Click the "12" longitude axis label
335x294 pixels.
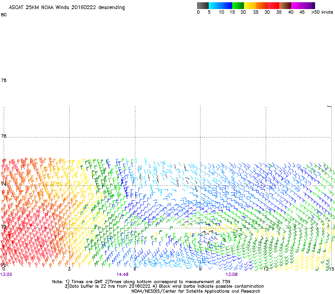click(266, 269)
